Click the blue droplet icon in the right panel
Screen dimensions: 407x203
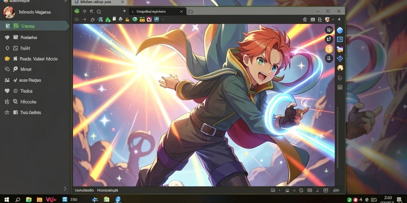(340, 31)
